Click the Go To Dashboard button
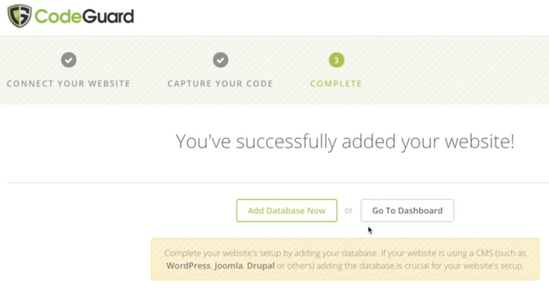The image size is (549, 292). point(407,211)
